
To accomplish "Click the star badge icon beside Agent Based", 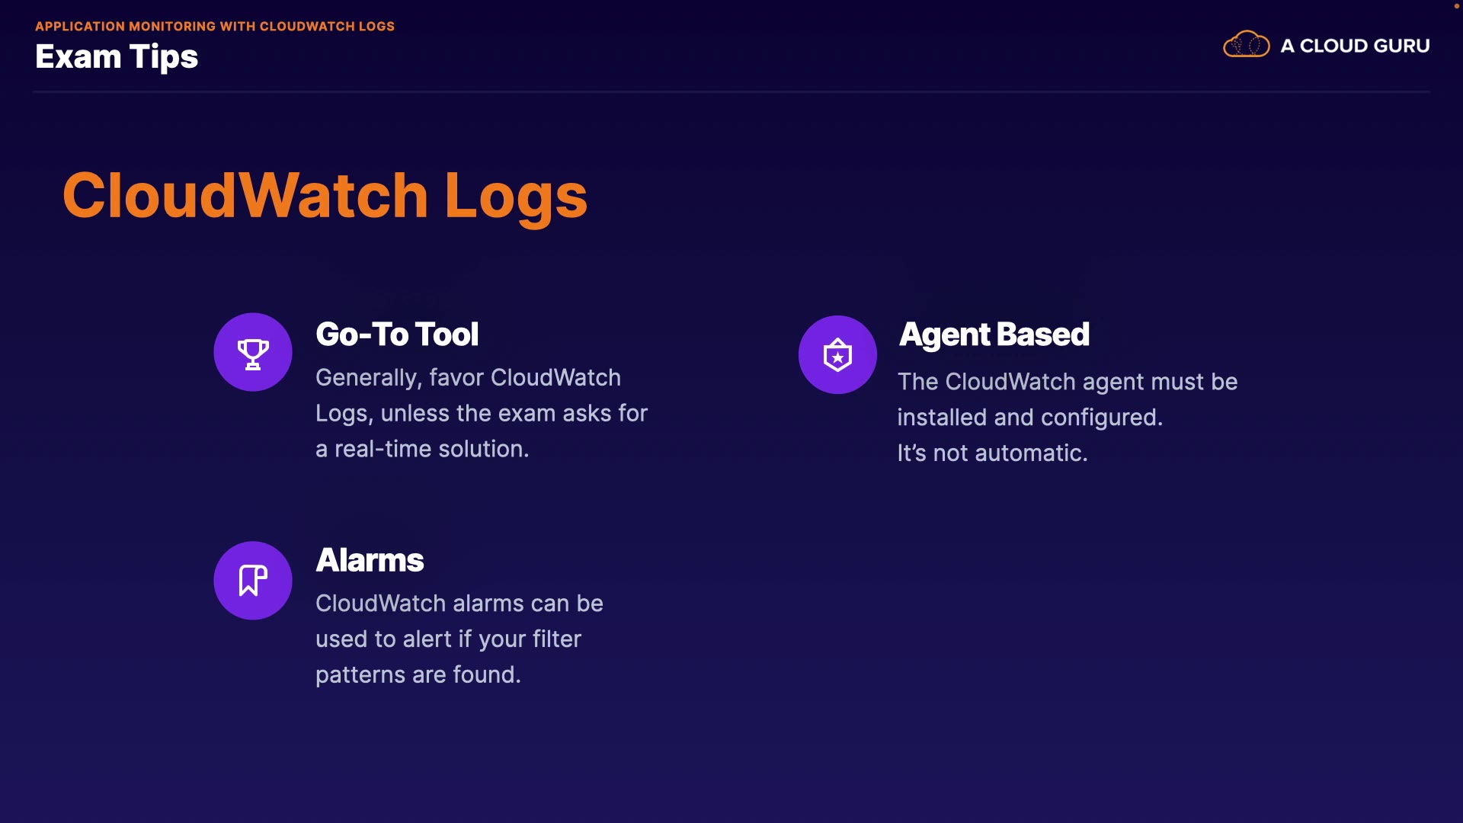I will (x=837, y=355).
